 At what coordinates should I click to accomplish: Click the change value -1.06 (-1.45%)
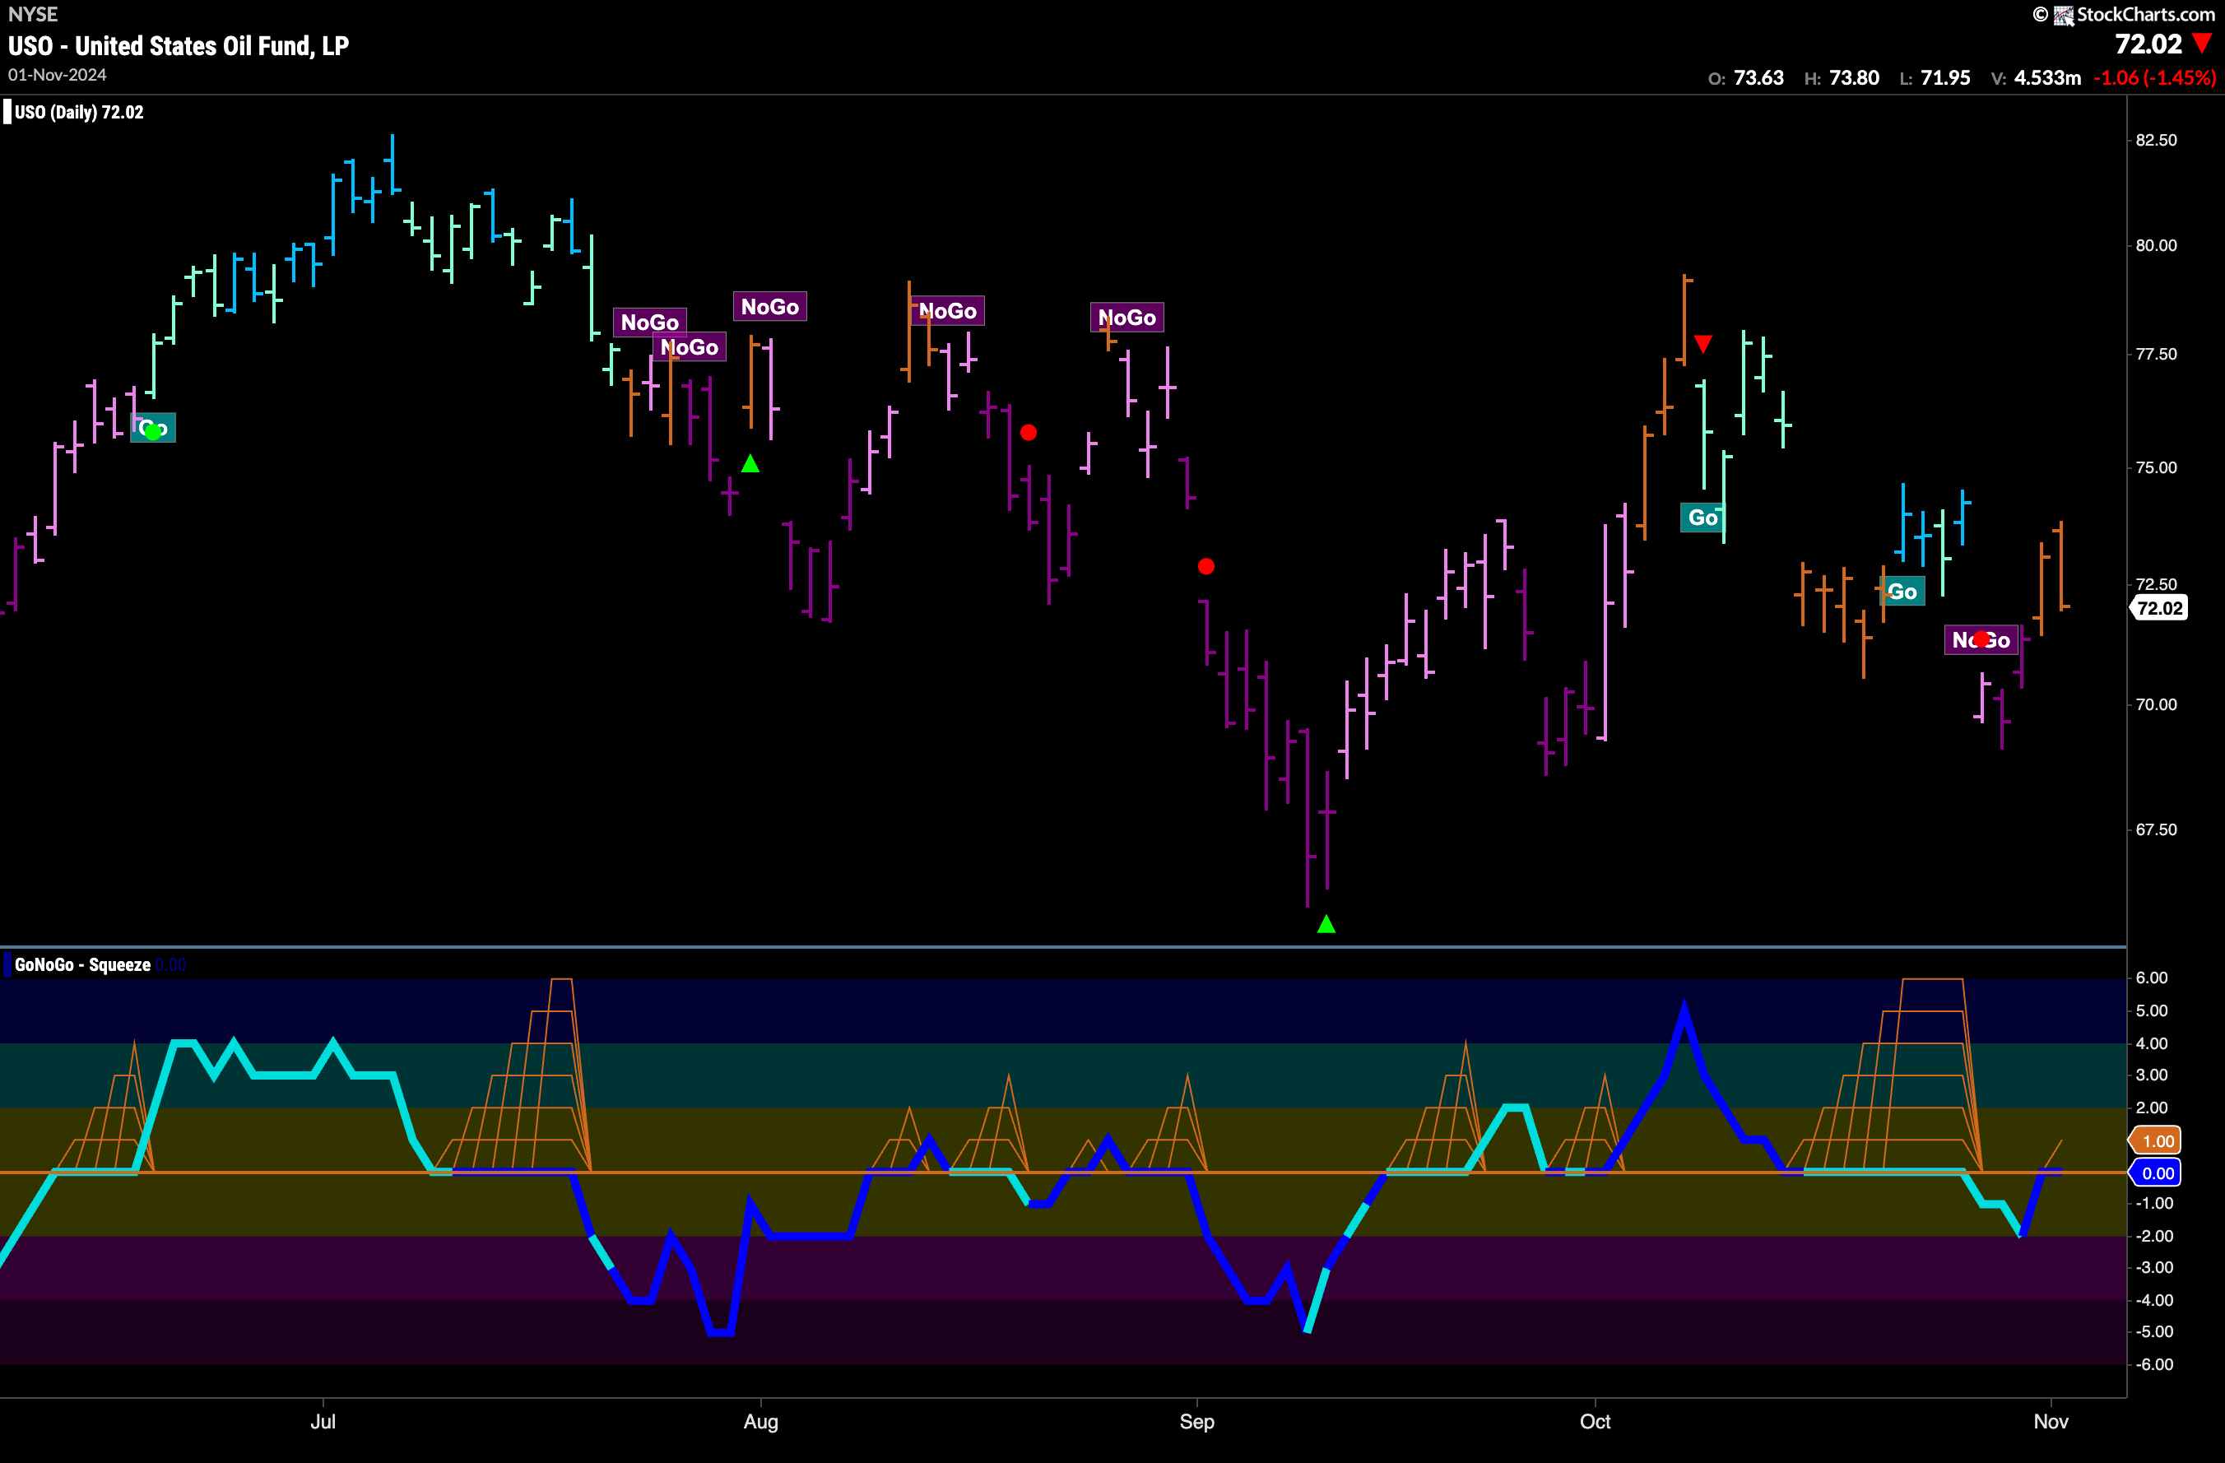[2154, 77]
